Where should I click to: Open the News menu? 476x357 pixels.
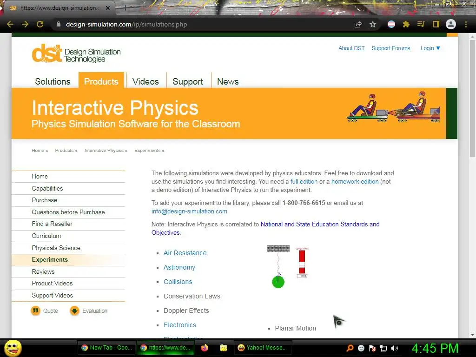pos(228,81)
